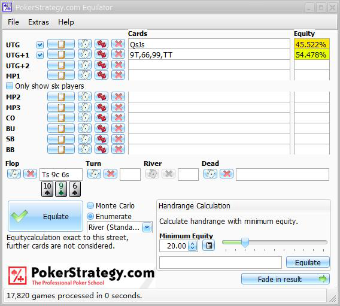Enable Only show six players checkbox
This screenshot has width=340, height=306.
pyautogui.click(x=10, y=86)
